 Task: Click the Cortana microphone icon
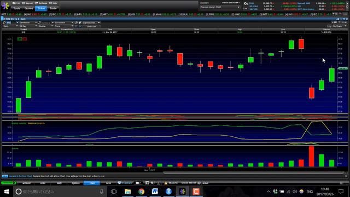coord(102,192)
